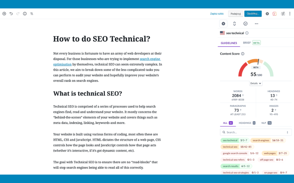The width and height of the screenshot is (294, 183).
Task: Click the redo arrow icon
Action: click(x=18, y=14)
